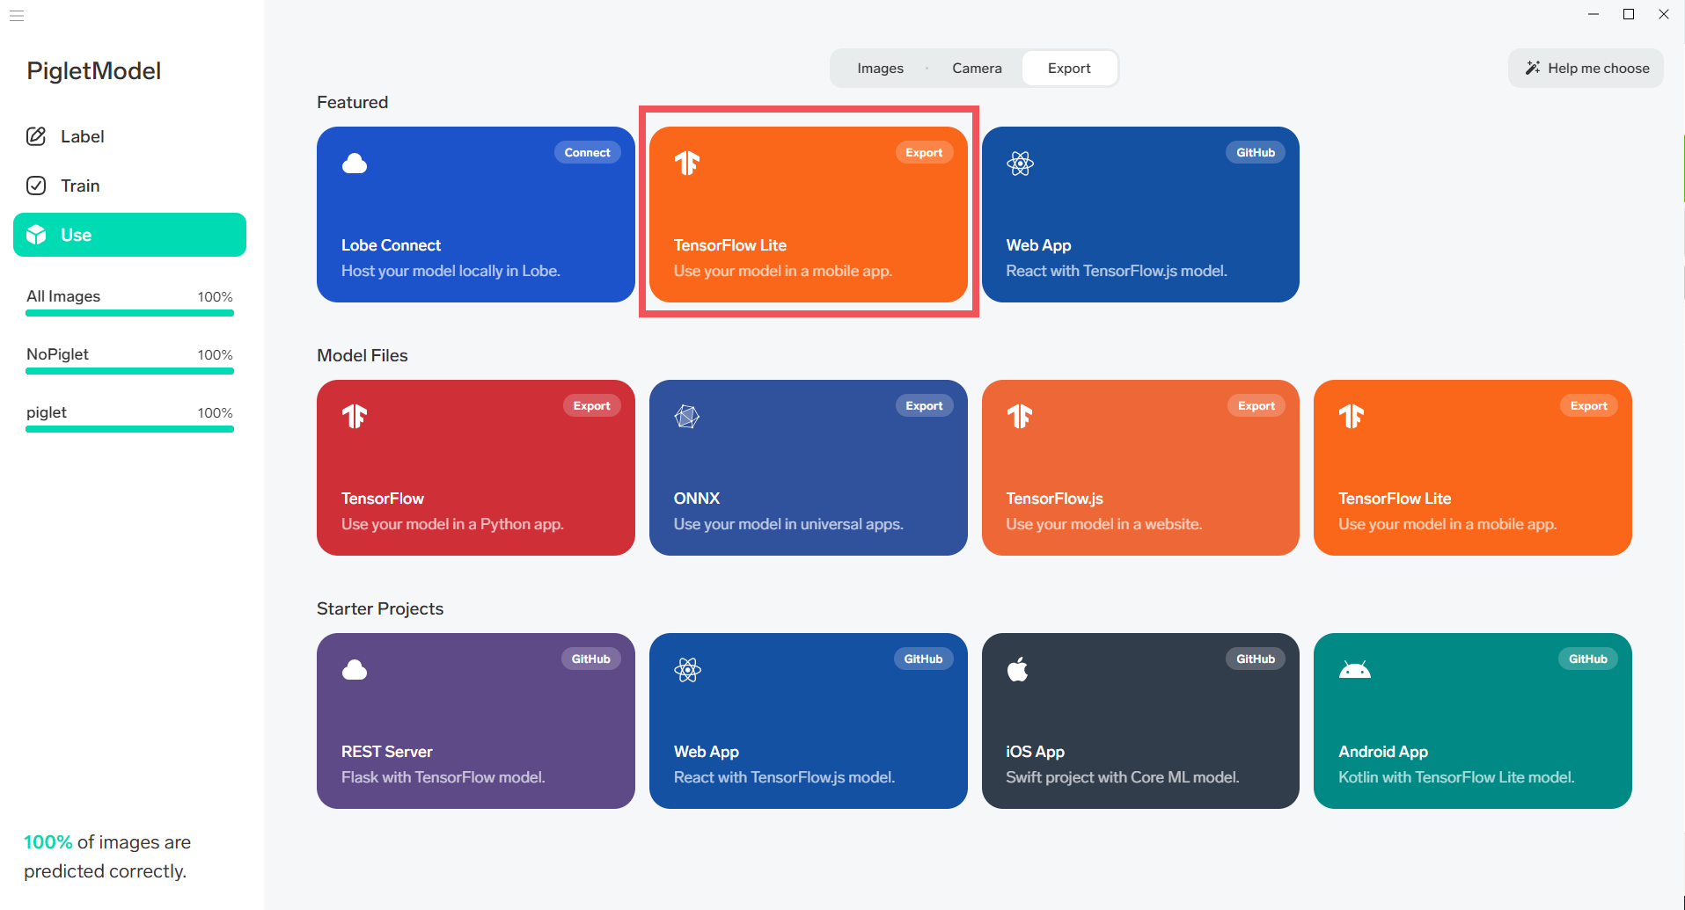
Task: Click TensorFlow logo on red TensorFlow card
Action: pyautogui.click(x=355, y=417)
